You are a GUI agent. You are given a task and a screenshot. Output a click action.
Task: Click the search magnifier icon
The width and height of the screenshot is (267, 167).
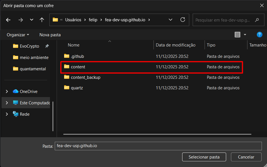coord(257,20)
